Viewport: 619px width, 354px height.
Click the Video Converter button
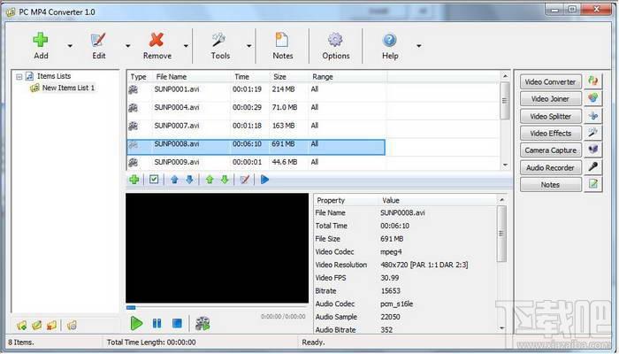click(x=550, y=81)
